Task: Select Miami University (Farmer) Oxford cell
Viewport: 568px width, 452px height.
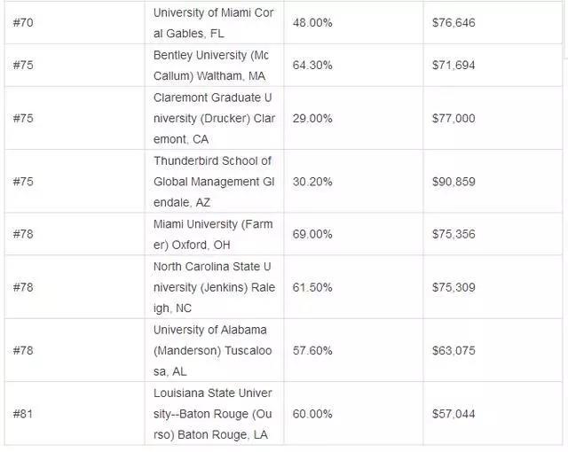Action: [x=214, y=234]
